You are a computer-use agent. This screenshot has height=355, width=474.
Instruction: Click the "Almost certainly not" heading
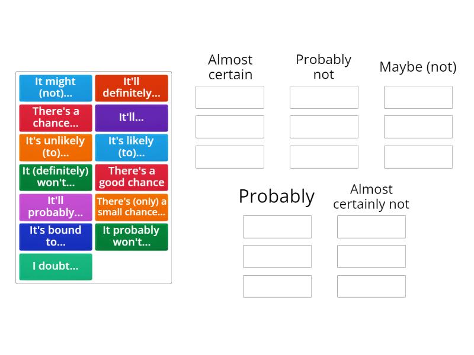click(371, 196)
